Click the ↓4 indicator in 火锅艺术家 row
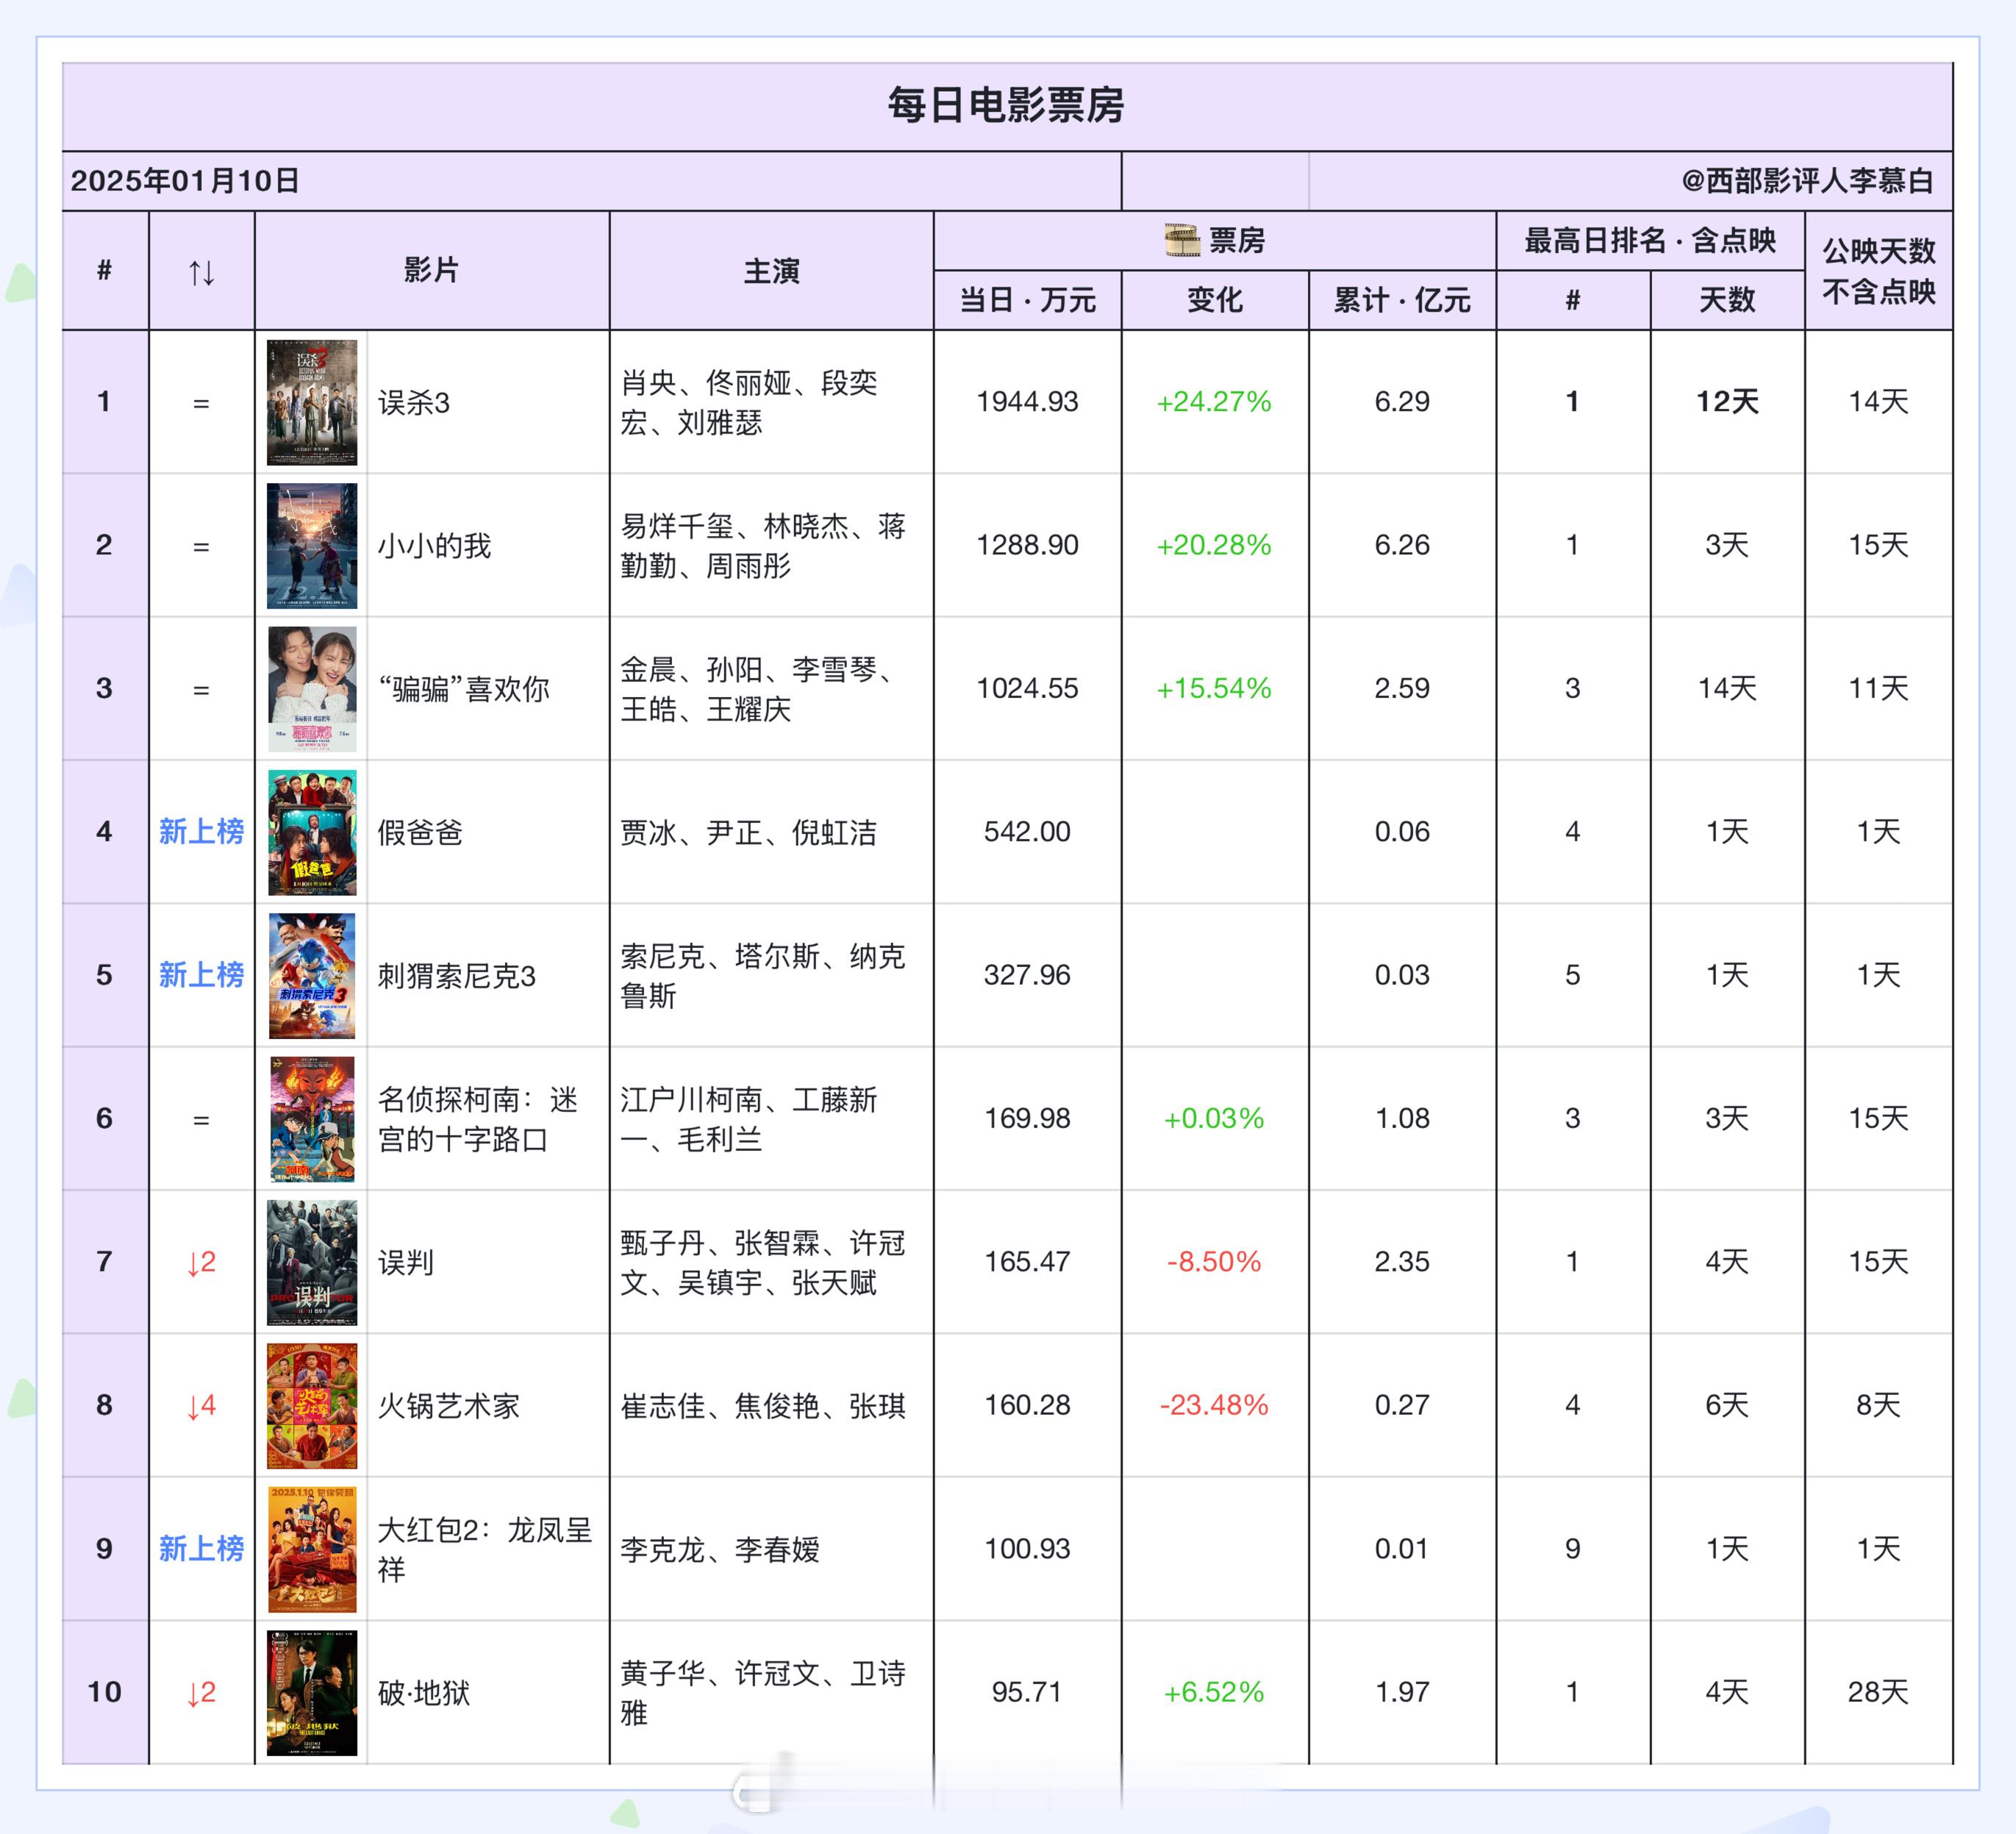Image resolution: width=2016 pixels, height=1834 pixels. coord(201,1406)
